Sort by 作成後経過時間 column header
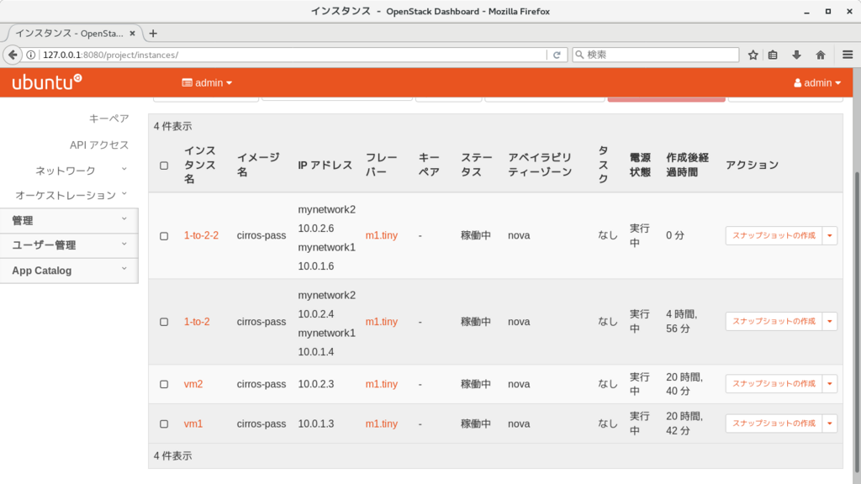The image size is (861, 484). pyautogui.click(x=688, y=165)
